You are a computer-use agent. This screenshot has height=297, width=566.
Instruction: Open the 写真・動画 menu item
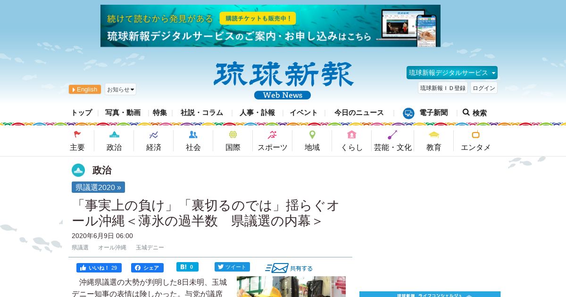point(123,113)
